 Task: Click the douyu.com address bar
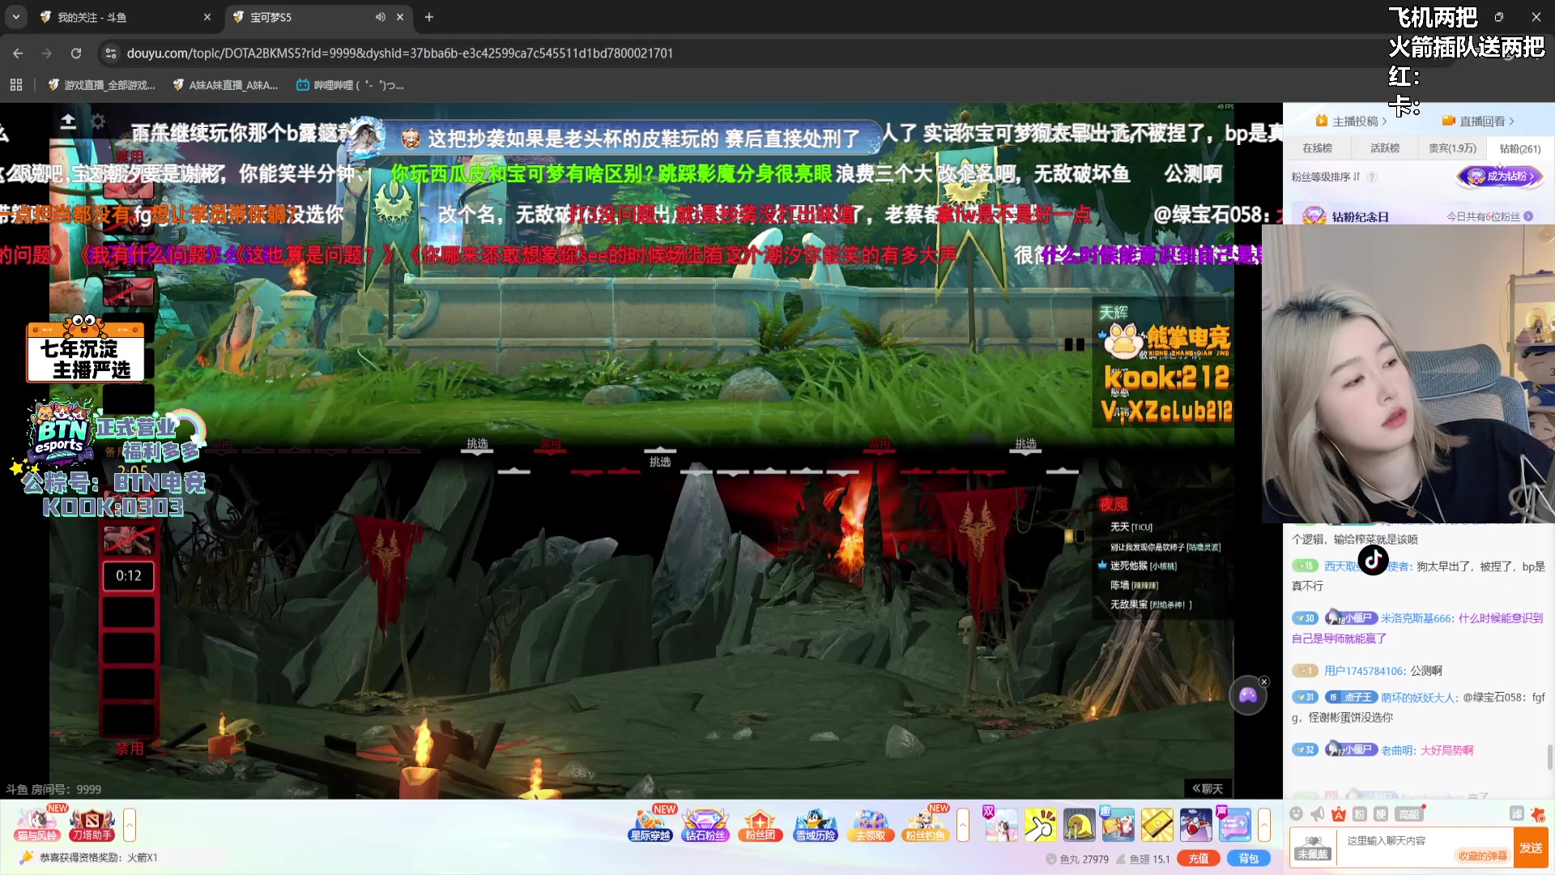tap(400, 53)
